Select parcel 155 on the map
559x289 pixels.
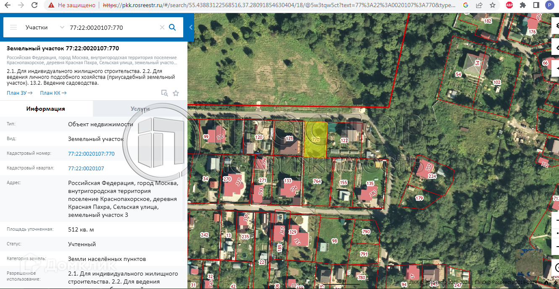[344, 182]
